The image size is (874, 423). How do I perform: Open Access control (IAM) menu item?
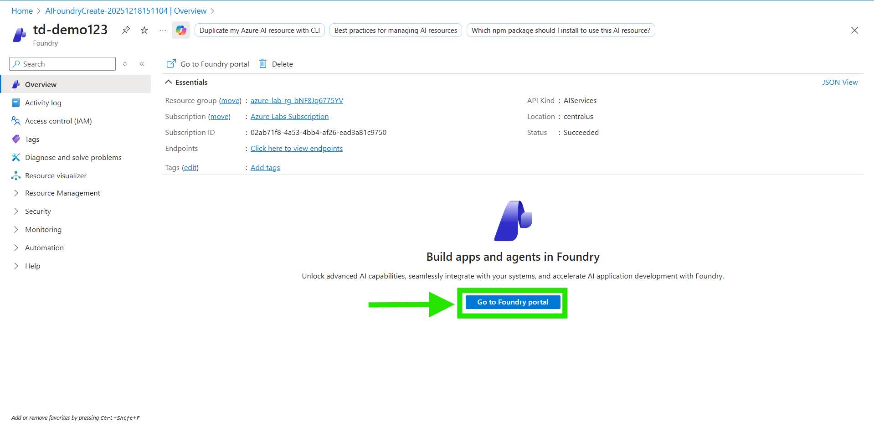[x=58, y=121]
